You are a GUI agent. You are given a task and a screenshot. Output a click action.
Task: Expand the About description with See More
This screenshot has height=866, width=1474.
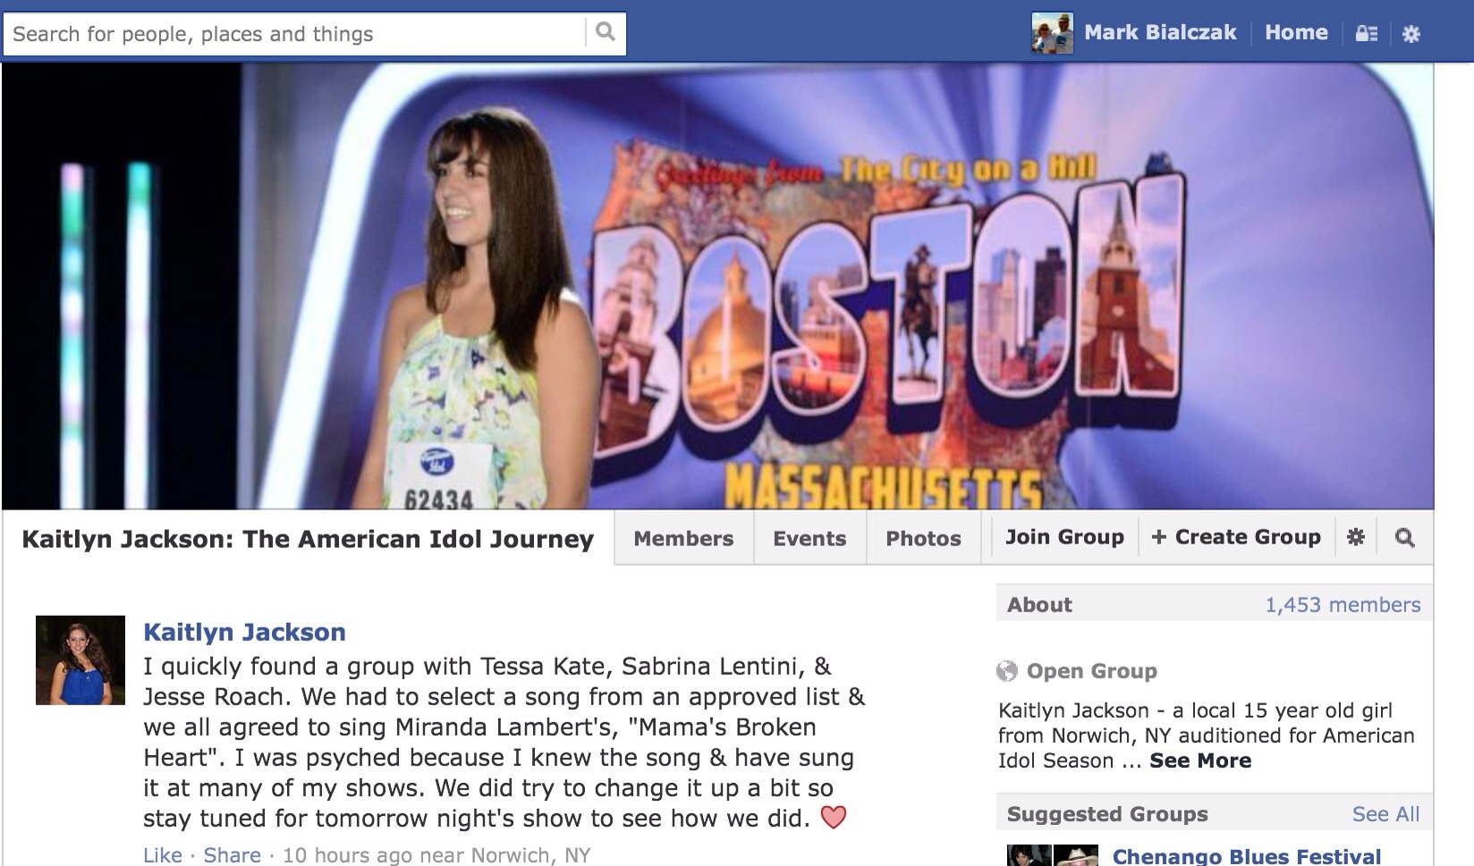pos(1200,761)
